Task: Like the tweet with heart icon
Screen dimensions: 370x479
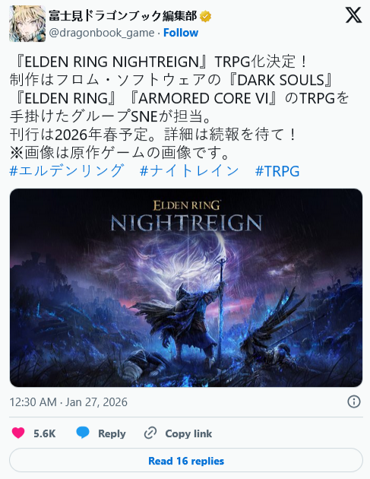Action: tap(18, 433)
